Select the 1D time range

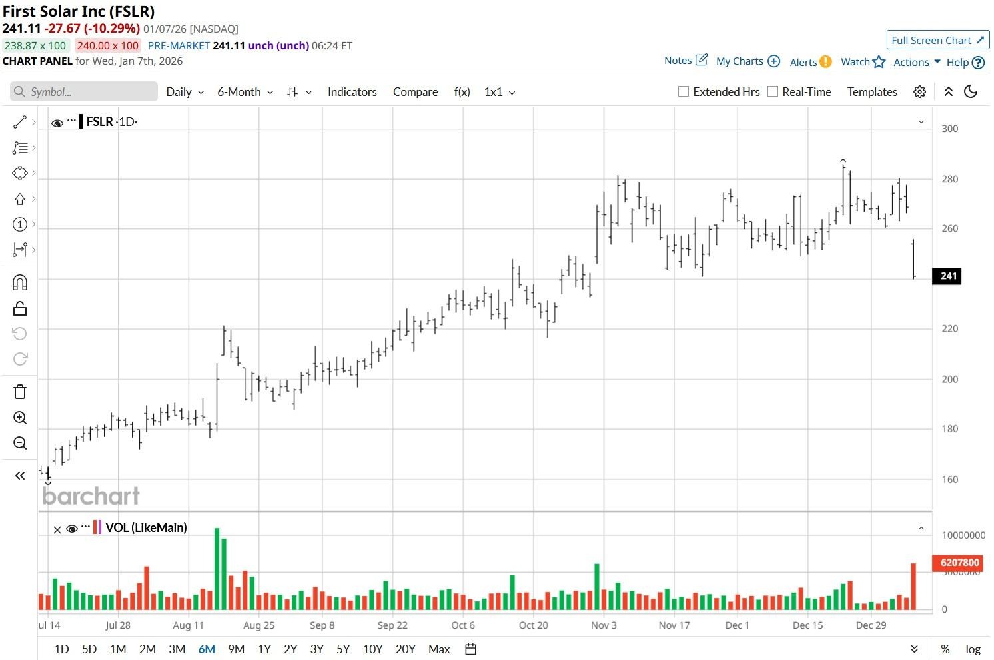[61, 649]
